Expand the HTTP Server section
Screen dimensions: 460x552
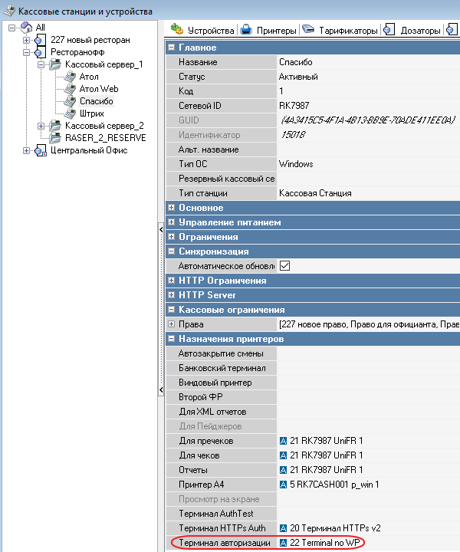pyautogui.click(x=171, y=295)
